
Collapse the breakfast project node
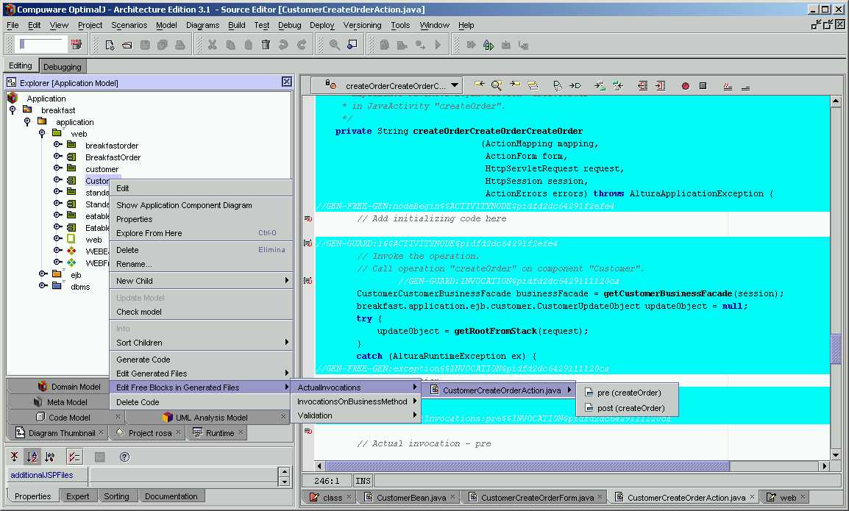pyautogui.click(x=13, y=110)
